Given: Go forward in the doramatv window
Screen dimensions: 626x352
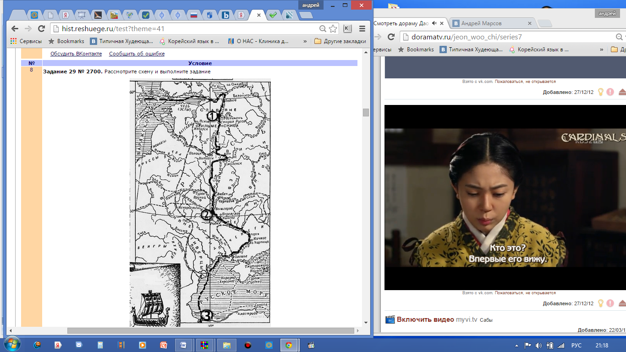Looking at the screenshot, I should tap(378, 37).
